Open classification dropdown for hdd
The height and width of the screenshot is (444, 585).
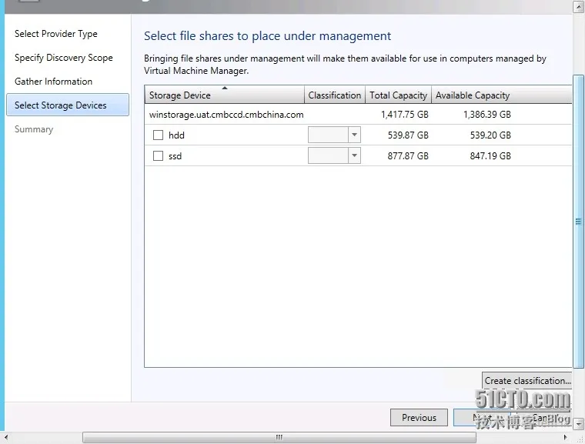coord(354,135)
